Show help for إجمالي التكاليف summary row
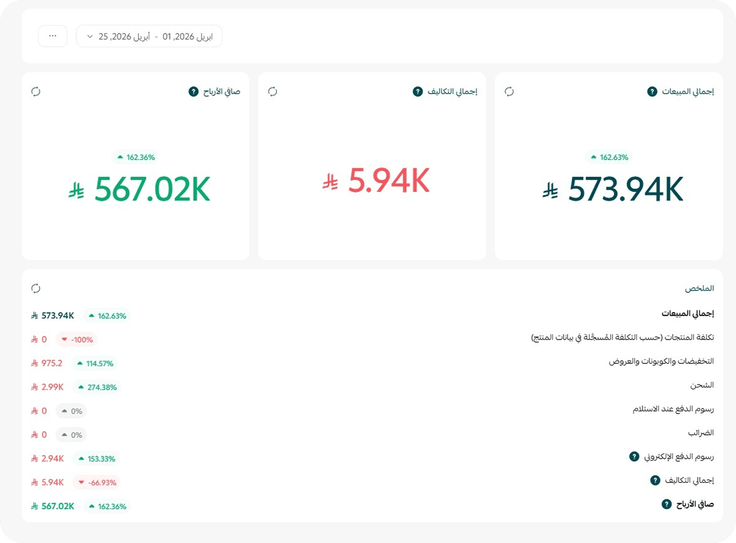This screenshot has height=543, width=736. [x=655, y=480]
